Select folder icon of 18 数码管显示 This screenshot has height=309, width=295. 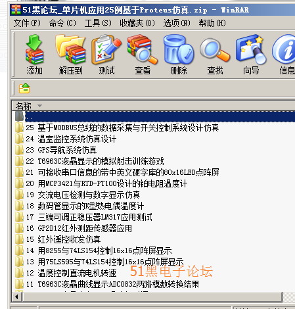tap(19, 206)
